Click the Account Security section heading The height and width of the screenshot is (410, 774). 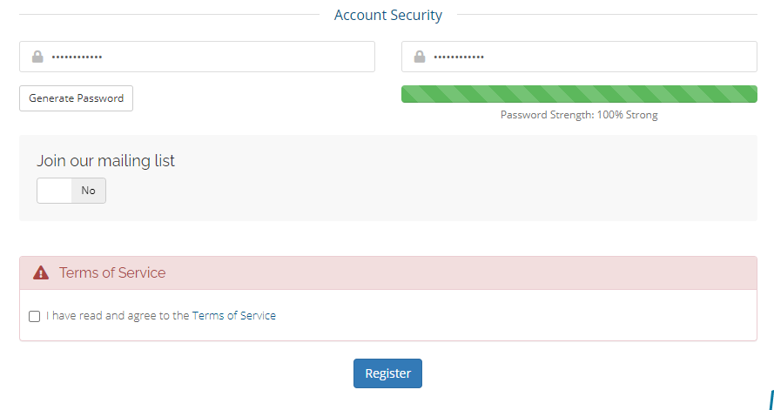click(x=388, y=16)
